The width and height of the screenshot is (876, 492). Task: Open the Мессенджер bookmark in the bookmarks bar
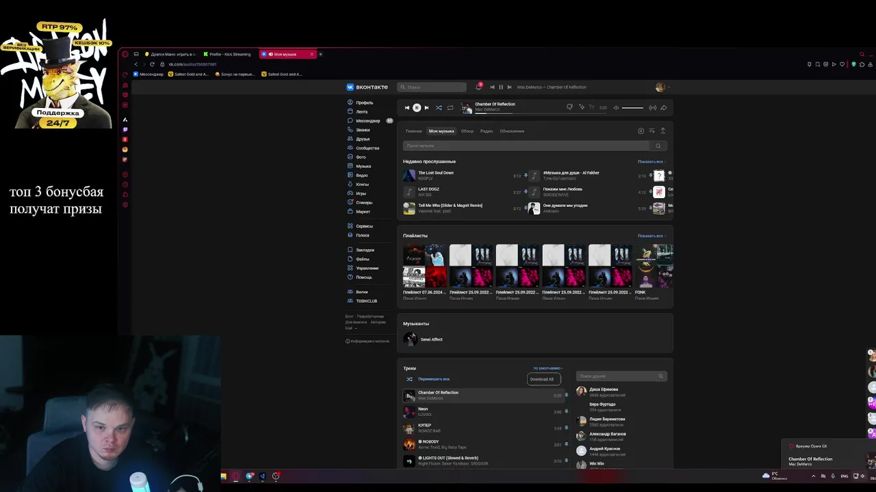tap(149, 74)
